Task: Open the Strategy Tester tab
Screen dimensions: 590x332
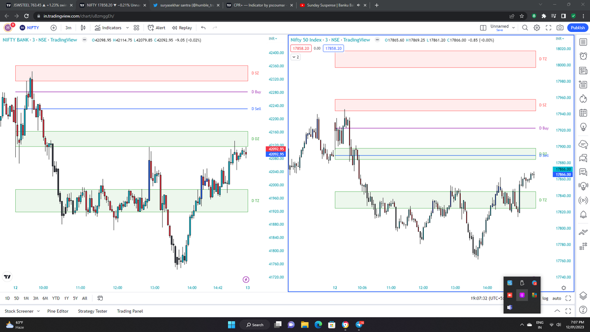Action: click(92, 311)
